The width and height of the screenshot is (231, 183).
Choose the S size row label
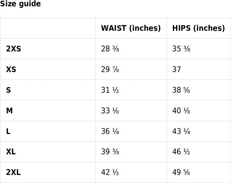point(8,90)
